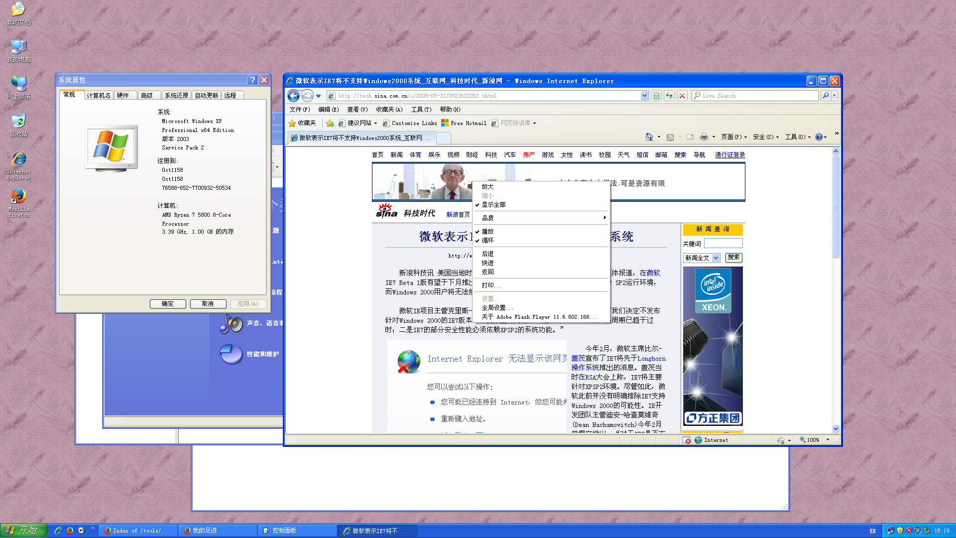This screenshot has height=538, width=956.
Task: Click the 搜索 button in news search
Action: pyautogui.click(x=733, y=258)
